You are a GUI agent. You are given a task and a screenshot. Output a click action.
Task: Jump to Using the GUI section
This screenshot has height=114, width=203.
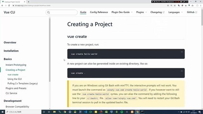point(15,79)
